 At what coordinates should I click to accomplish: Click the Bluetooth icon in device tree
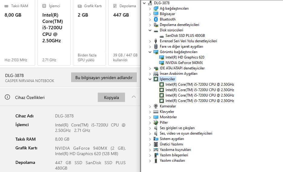tap(156, 19)
